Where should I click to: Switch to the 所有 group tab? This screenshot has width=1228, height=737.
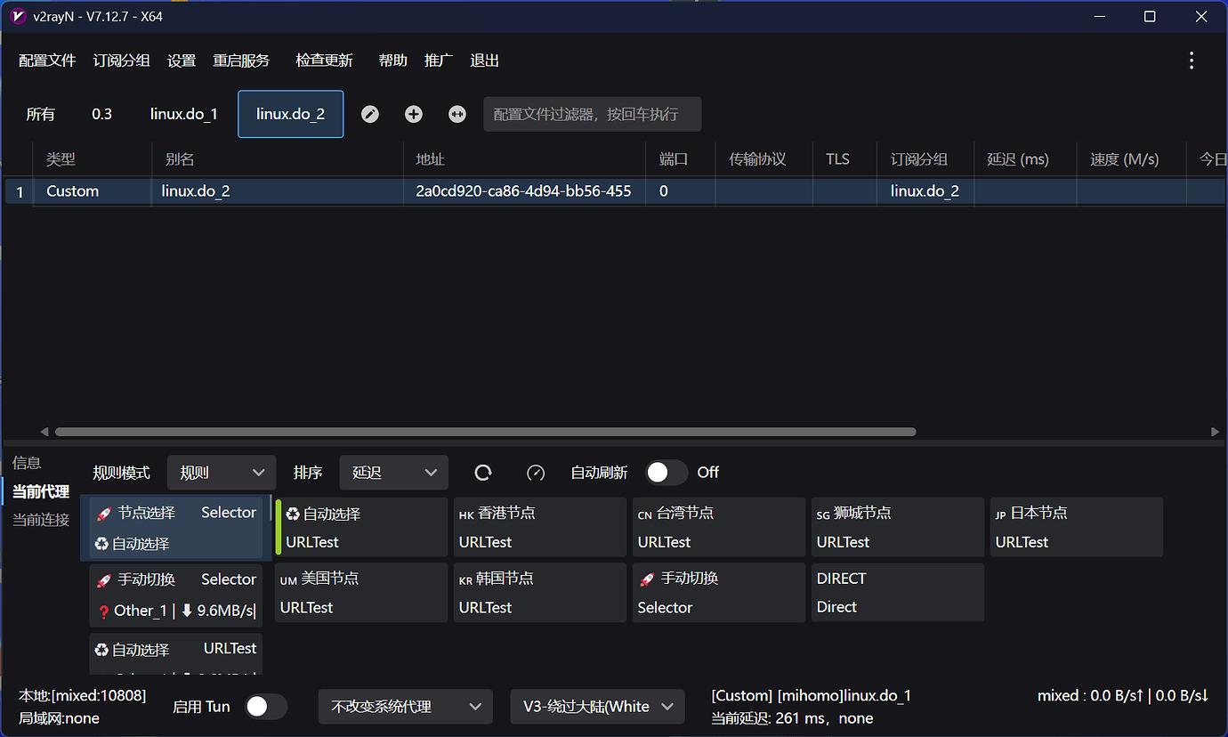tap(41, 114)
